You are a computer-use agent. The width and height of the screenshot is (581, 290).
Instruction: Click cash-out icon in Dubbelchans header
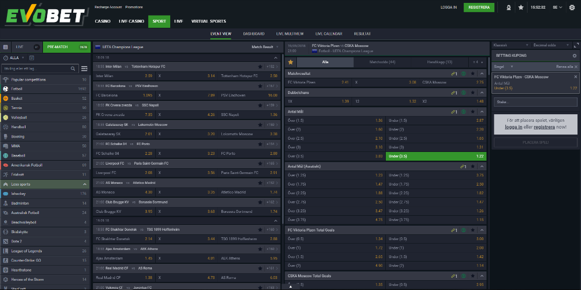464,92
